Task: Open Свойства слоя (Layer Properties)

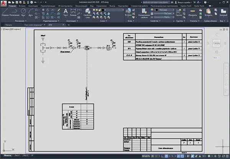Action: coord(87,13)
